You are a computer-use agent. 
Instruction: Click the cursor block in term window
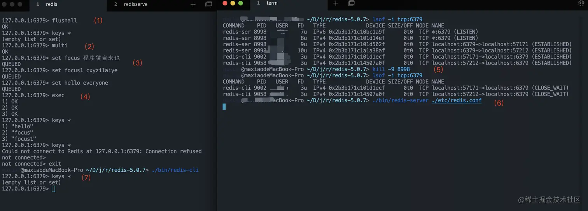224,106
